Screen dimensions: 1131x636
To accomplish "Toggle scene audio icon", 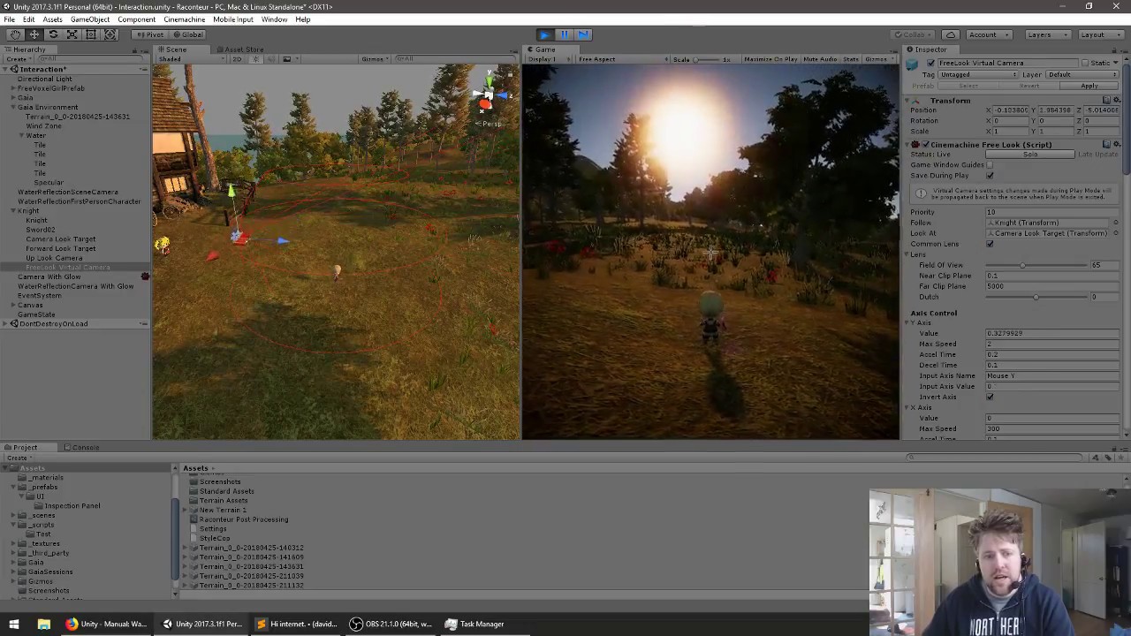I will pyautogui.click(x=269, y=59).
